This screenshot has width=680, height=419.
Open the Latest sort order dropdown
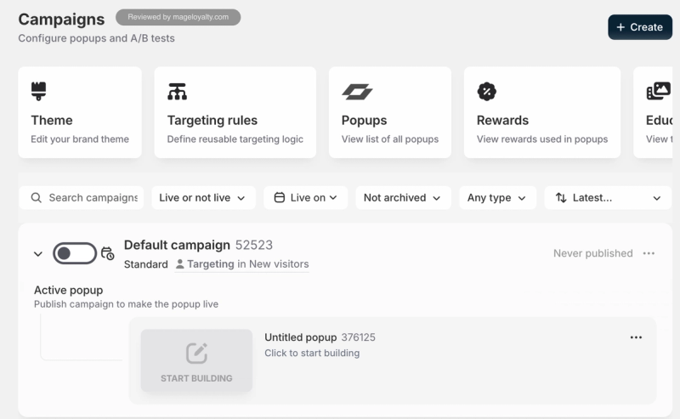[x=608, y=198]
